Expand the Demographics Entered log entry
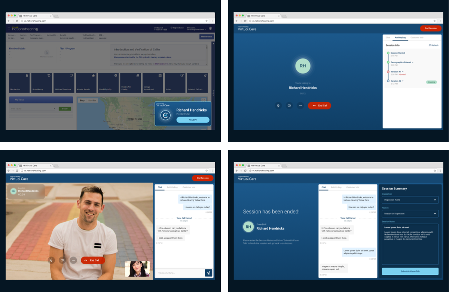Screen dimensions: 449x292 click(413, 62)
